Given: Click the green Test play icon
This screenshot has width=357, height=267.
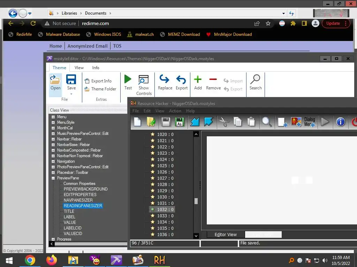Looking at the screenshot, I should 128,79.
